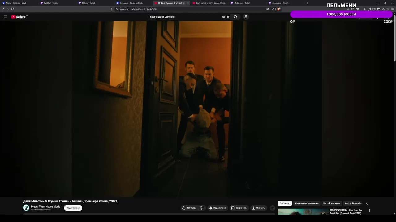
Task: Open more video actions ellipsis
Action: click(273, 208)
